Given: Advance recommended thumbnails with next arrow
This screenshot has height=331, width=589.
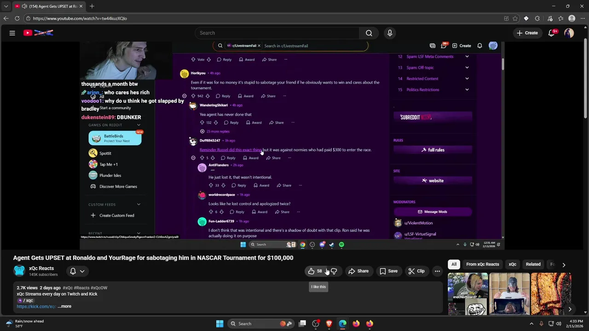Looking at the screenshot, I should pyautogui.click(x=570, y=309).
